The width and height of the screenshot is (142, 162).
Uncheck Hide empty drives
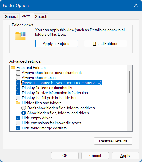[18, 118]
